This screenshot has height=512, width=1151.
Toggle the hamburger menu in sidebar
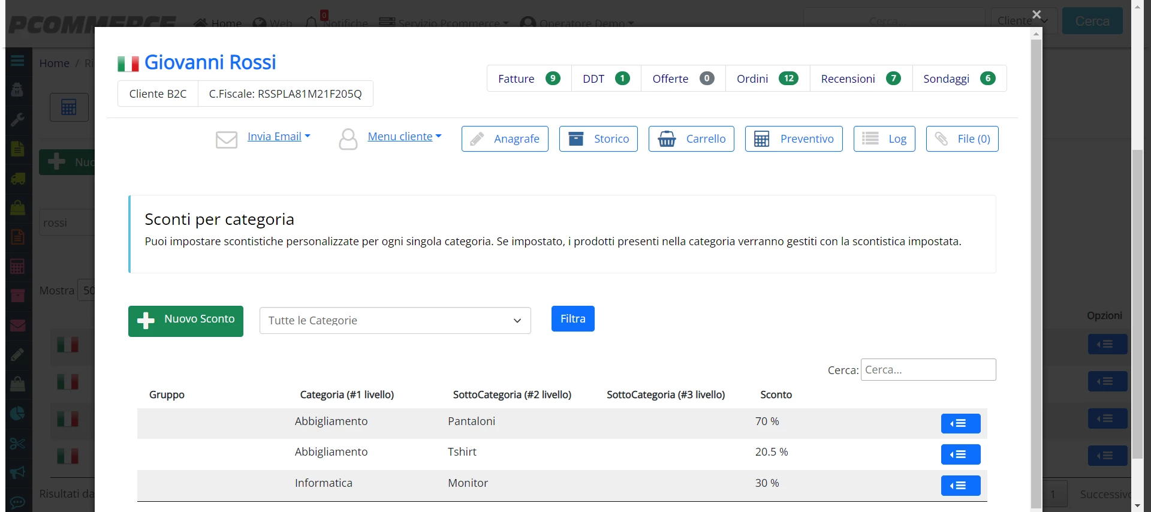(x=17, y=61)
